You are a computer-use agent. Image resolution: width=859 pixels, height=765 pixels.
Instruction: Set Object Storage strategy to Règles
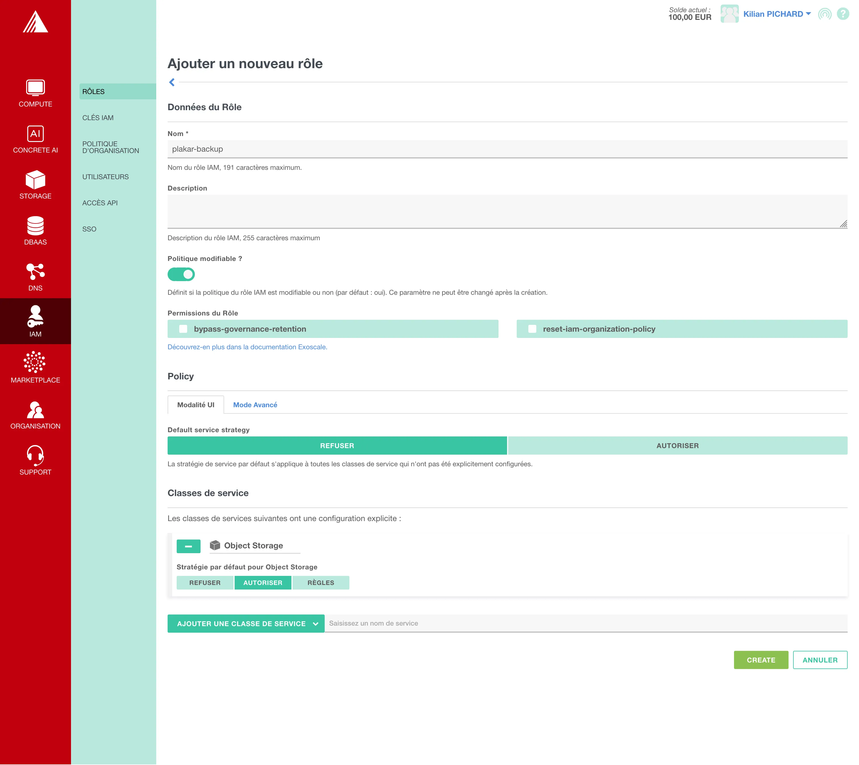321,583
